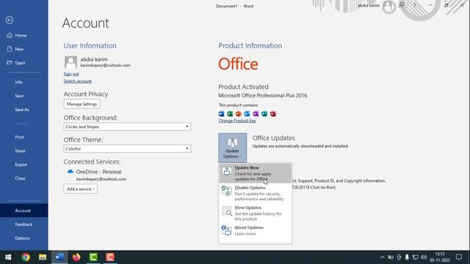
Task: Click the Access icon under product contains
Action: pos(273,114)
